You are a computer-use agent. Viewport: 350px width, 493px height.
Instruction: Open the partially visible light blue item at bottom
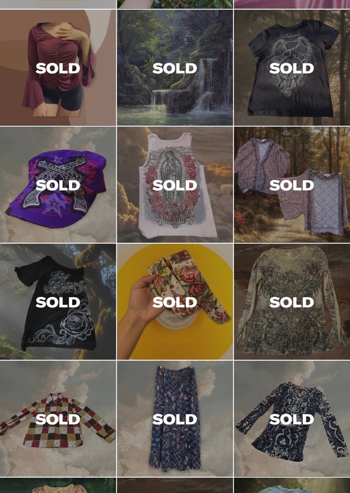pyautogui.click(x=292, y=485)
